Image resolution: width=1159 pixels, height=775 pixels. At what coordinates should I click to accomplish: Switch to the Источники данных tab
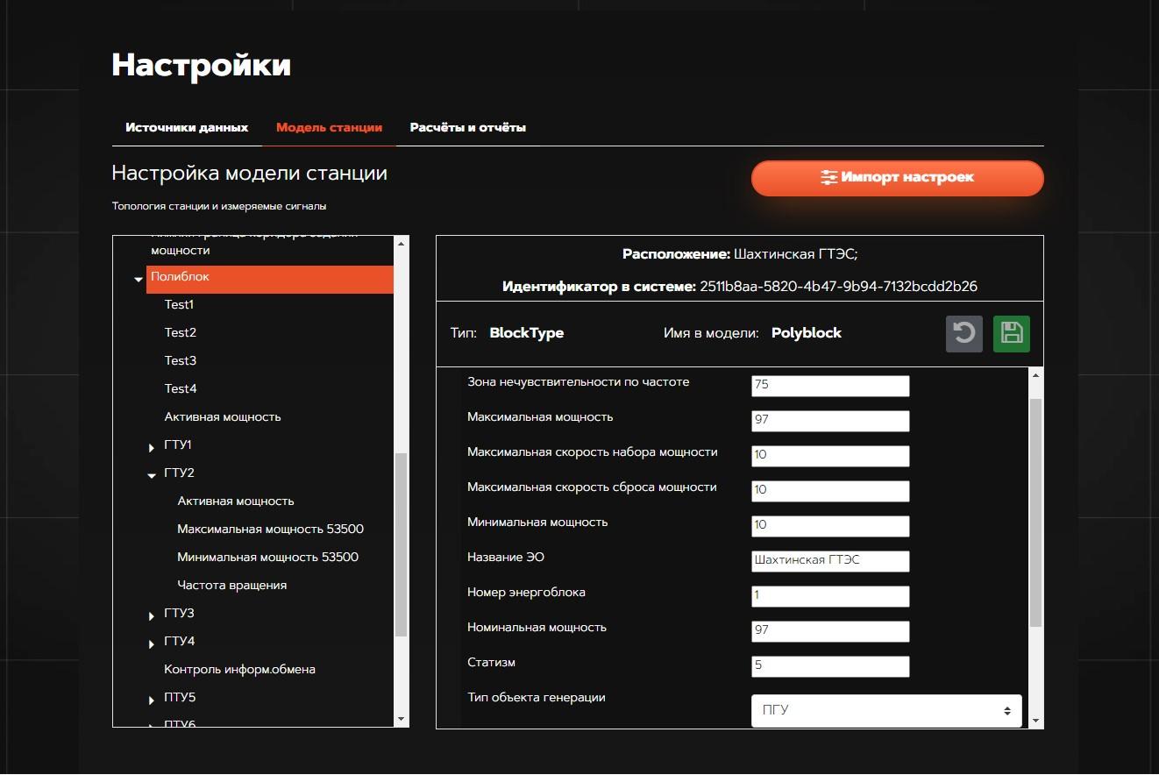tap(187, 128)
